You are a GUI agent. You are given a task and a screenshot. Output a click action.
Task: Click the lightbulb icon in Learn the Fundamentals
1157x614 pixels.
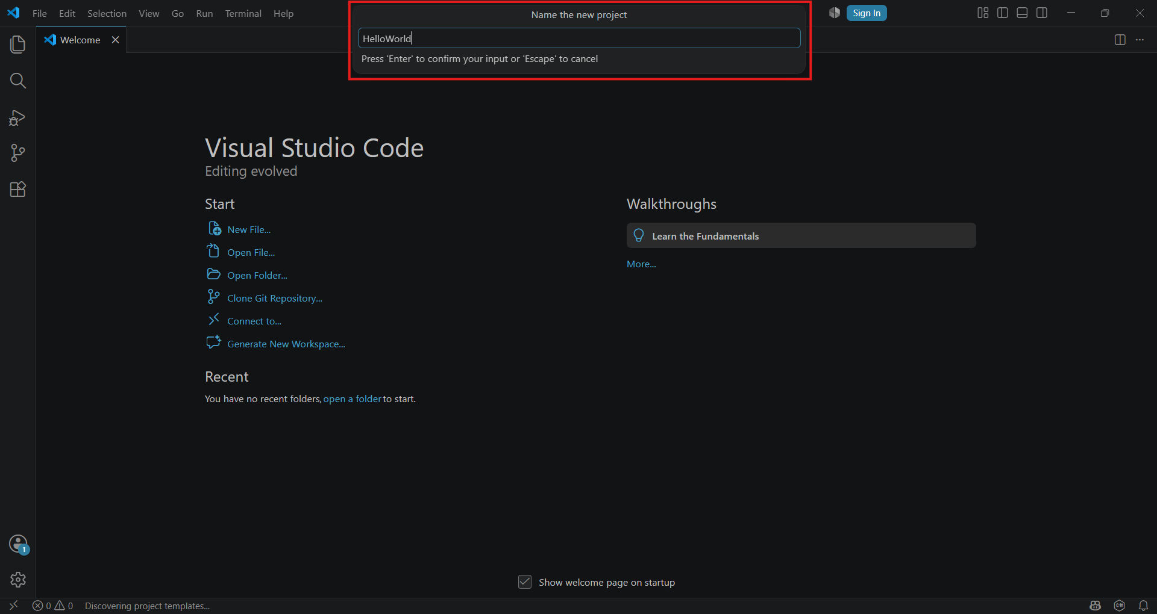[x=639, y=235]
